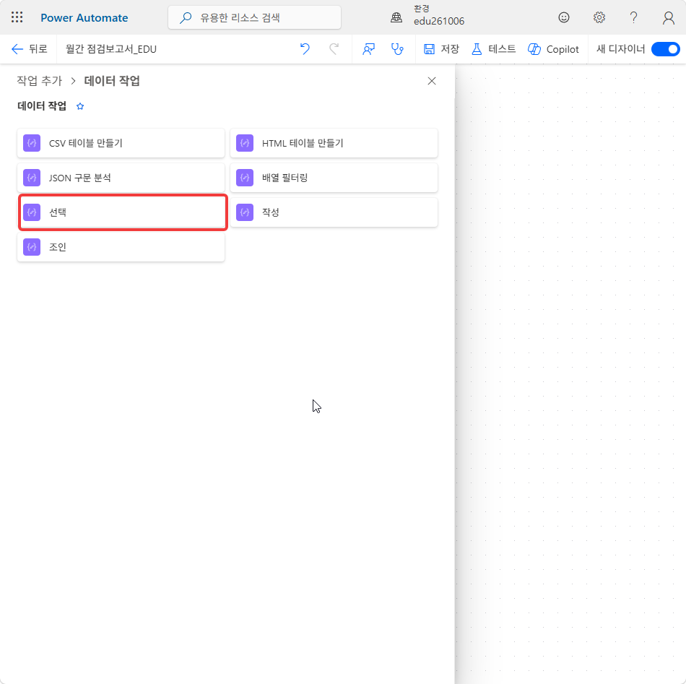
Task: Open the send feedback person icon
Action: 369,49
